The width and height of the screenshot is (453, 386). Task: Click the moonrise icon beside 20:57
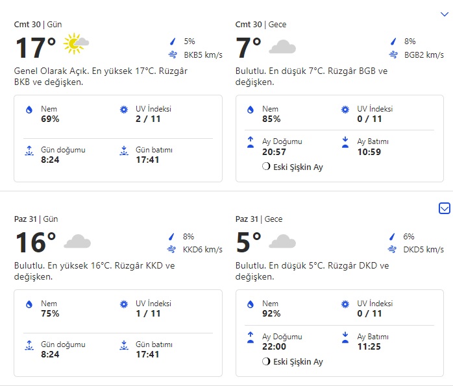[x=251, y=141]
